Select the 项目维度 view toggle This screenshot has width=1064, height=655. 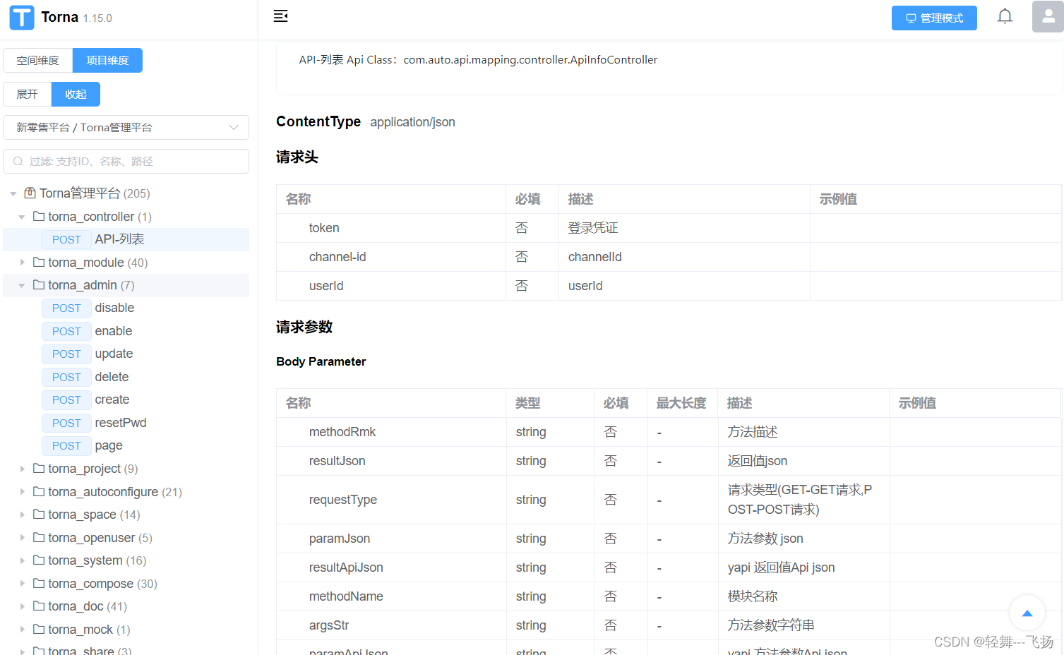click(107, 60)
